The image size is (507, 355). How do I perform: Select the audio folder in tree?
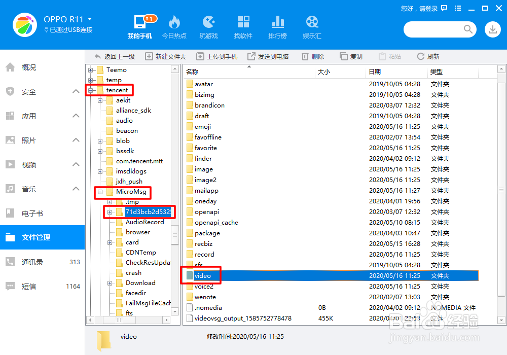pos(124,121)
